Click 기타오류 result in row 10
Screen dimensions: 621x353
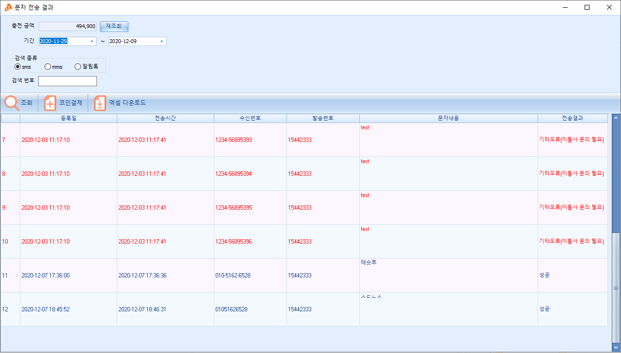click(572, 241)
